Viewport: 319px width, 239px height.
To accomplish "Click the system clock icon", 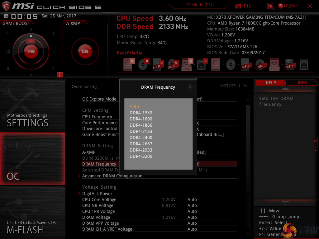I will 6,16.
